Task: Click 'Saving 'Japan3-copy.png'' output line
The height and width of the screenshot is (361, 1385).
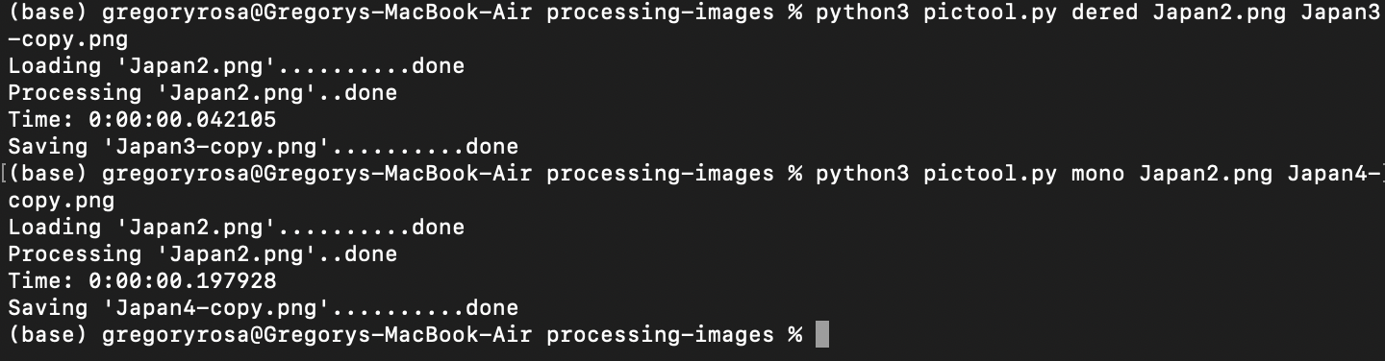Action: pos(264,147)
